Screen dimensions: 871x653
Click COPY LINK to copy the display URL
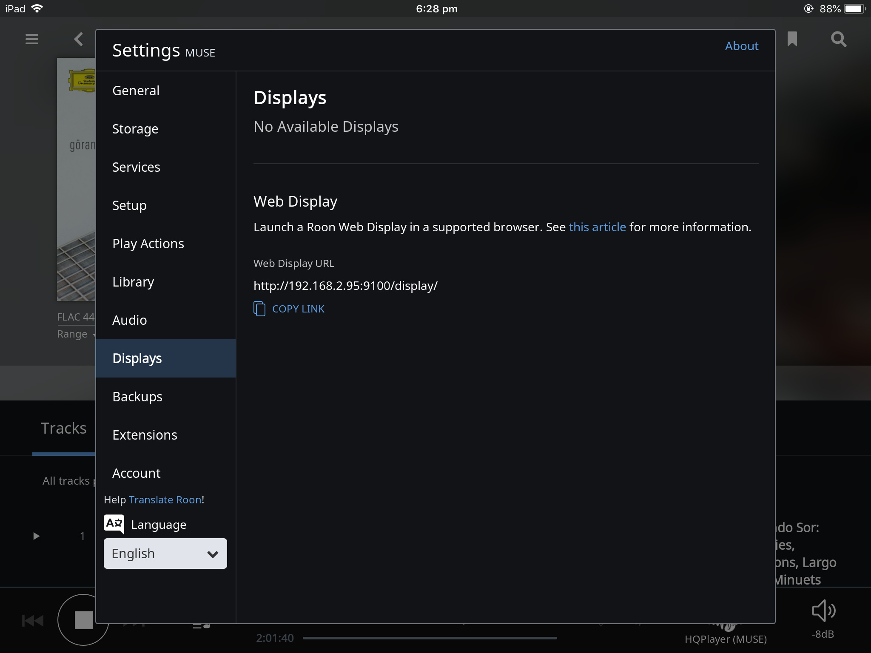click(298, 309)
